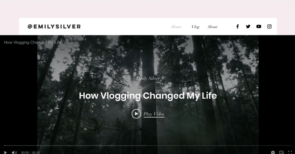Image resolution: width=295 pixels, height=154 pixels.
Task: Open the About page
Action: (x=212, y=27)
